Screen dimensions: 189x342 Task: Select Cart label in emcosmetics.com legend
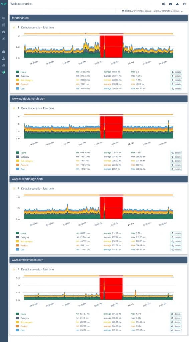tap(23, 331)
